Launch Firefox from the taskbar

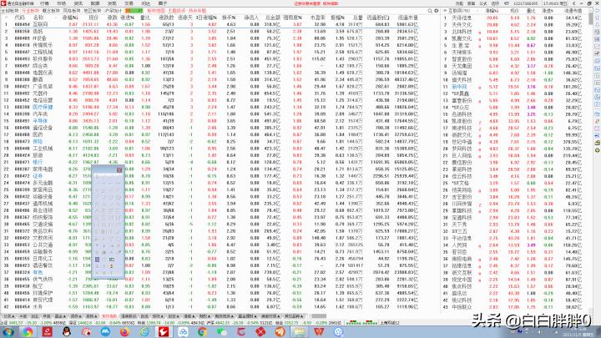coord(124,332)
